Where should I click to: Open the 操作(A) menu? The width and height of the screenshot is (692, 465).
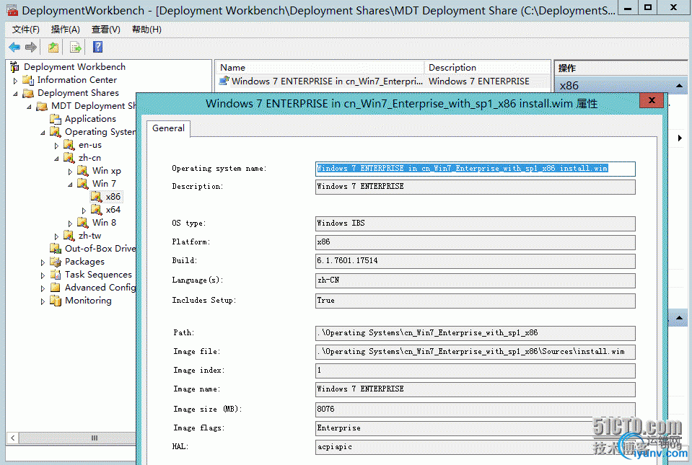coord(66,30)
